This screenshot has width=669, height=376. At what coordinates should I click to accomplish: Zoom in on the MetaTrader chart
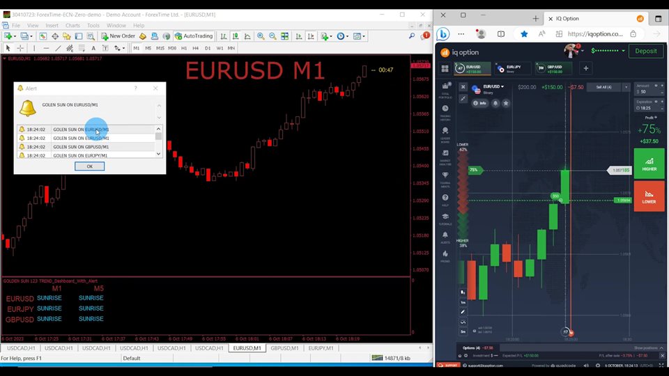260,36
